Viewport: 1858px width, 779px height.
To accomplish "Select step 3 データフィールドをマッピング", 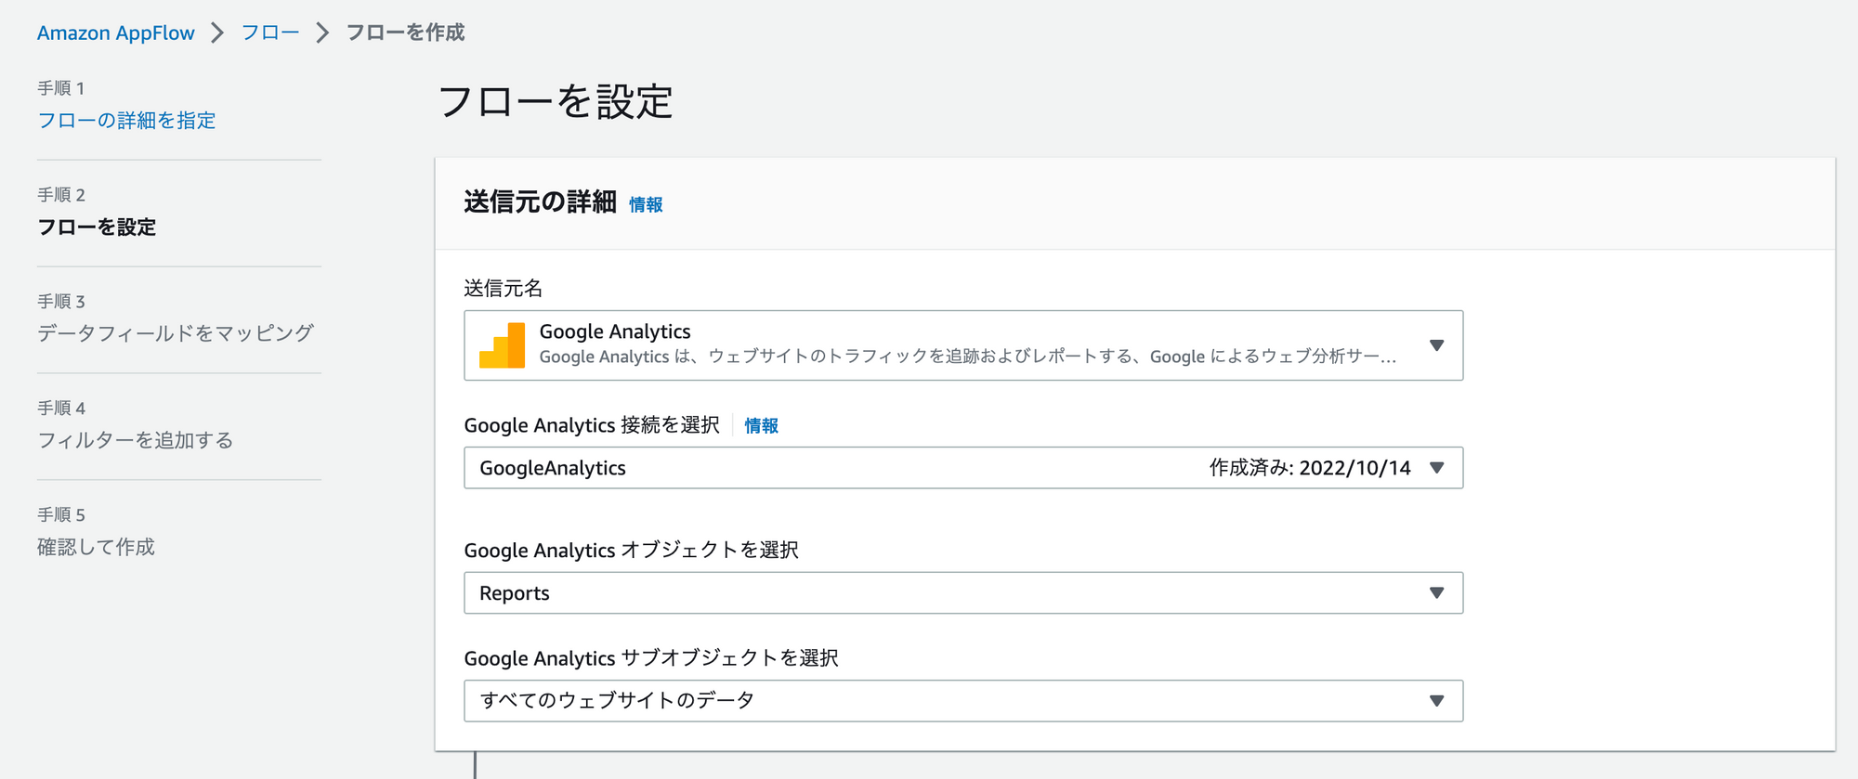I will pos(176,333).
